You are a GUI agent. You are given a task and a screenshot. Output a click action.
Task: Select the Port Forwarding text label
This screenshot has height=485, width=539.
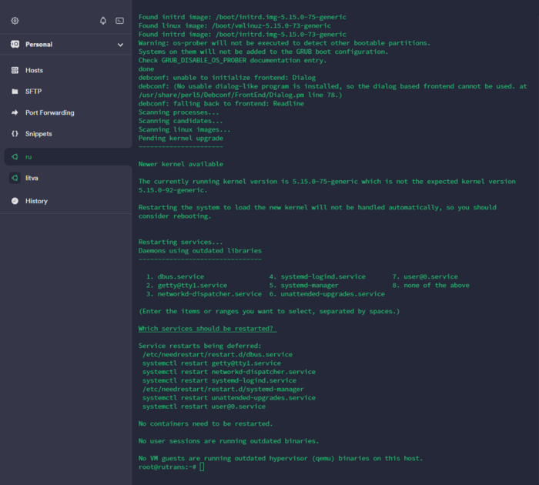click(50, 112)
